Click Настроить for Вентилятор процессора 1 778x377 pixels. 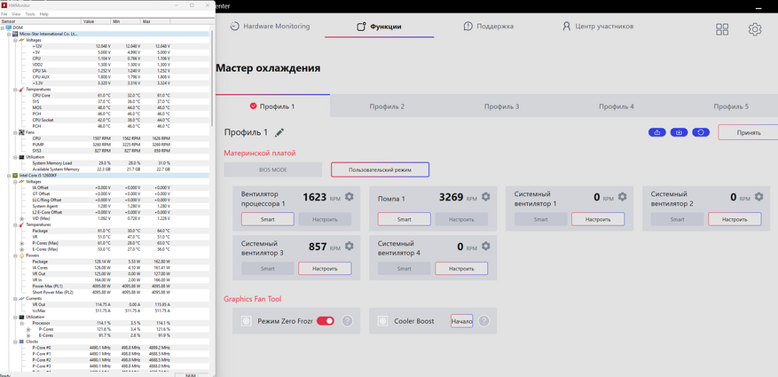click(325, 219)
